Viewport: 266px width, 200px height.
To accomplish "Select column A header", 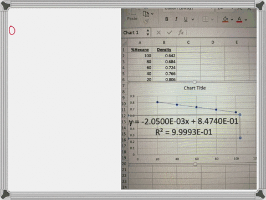I will click(x=140, y=43).
